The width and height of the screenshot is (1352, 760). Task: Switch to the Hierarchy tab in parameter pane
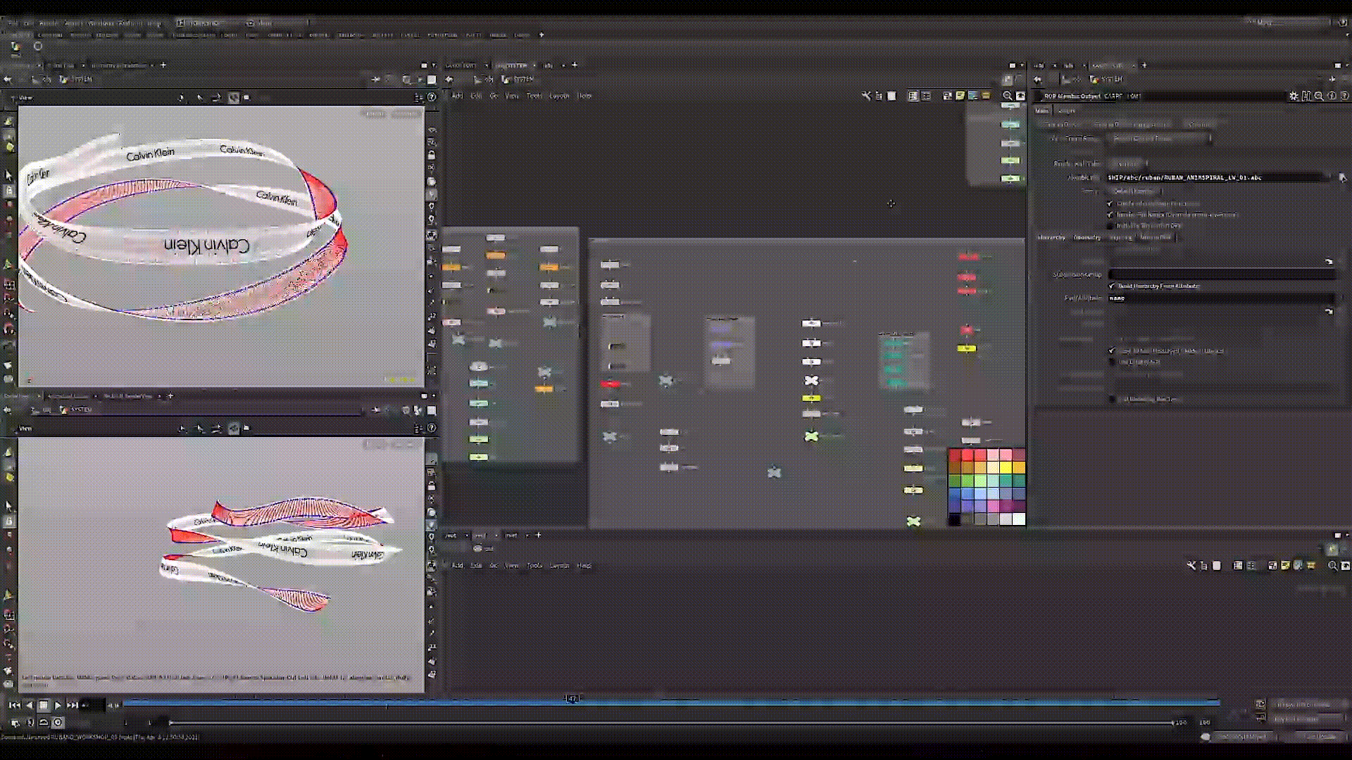coord(1051,237)
